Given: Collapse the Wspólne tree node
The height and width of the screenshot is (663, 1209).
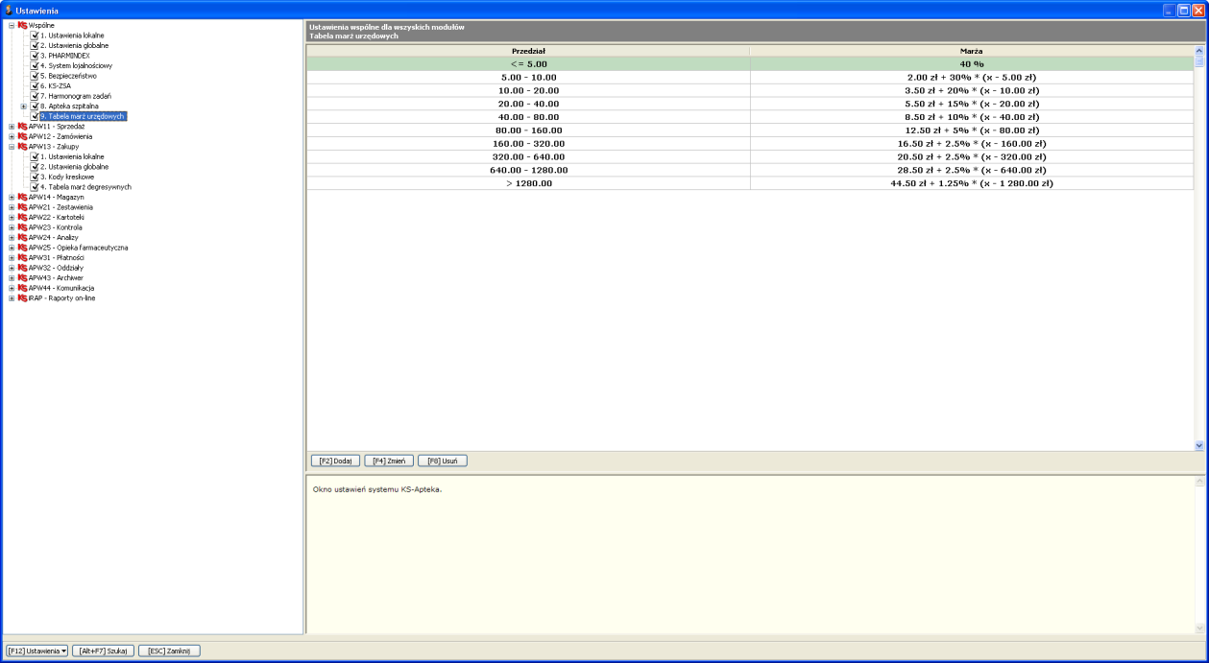Looking at the screenshot, I should coord(12,25).
